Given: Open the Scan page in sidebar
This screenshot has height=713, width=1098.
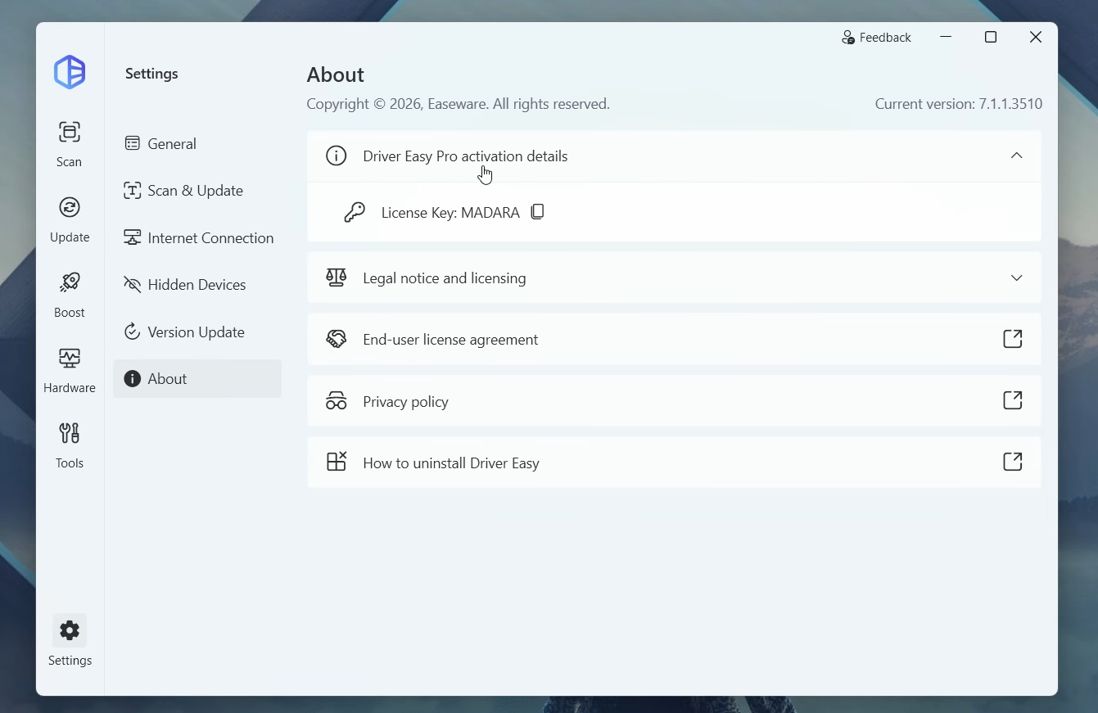Looking at the screenshot, I should pos(70,143).
